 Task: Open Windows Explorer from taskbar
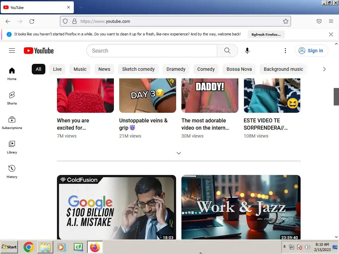pos(45,247)
